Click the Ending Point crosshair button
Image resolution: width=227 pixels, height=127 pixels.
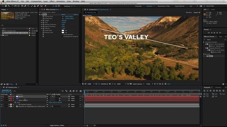(x=63, y=19)
